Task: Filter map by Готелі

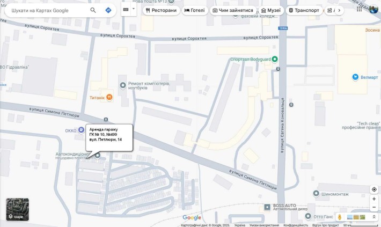Action: (x=195, y=10)
